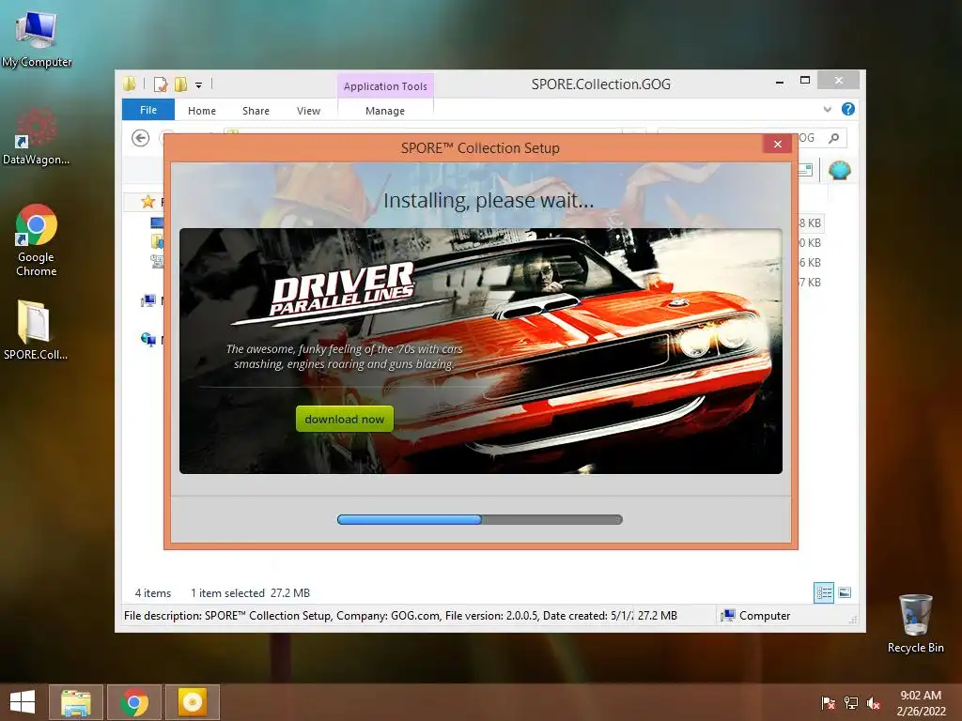
Task: Open the clock showing 9:02 AM
Action: pyautogui.click(x=921, y=702)
